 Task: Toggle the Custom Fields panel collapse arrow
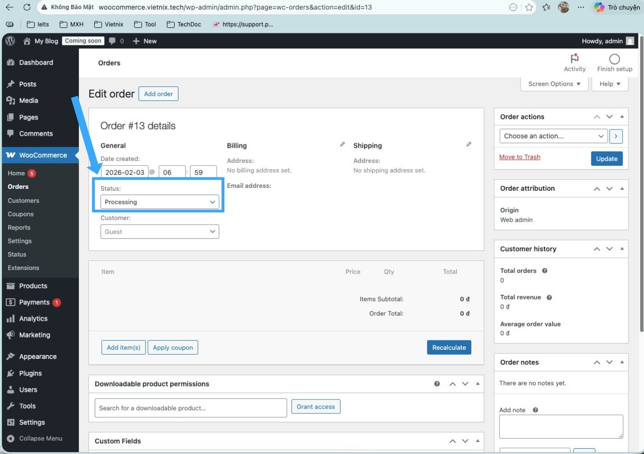coord(477,441)
